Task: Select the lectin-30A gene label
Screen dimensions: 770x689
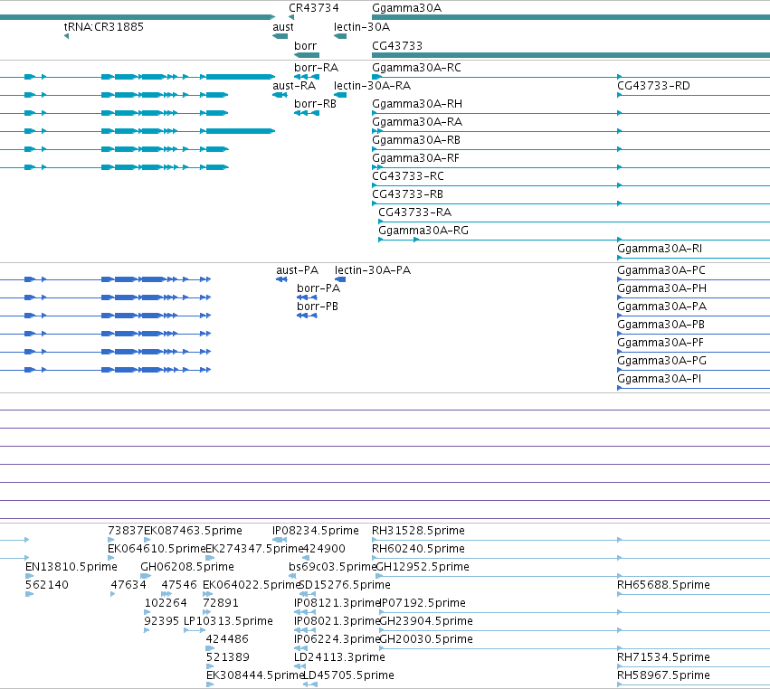Action: 362,27
